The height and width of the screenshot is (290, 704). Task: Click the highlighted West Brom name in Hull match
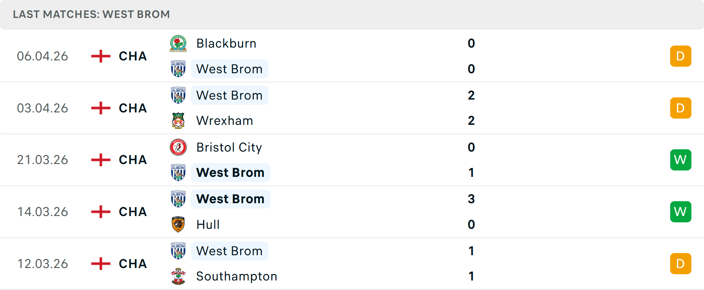[x=230, y=199]
